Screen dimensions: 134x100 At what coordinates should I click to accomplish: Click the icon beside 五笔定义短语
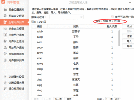click(5, 16)
